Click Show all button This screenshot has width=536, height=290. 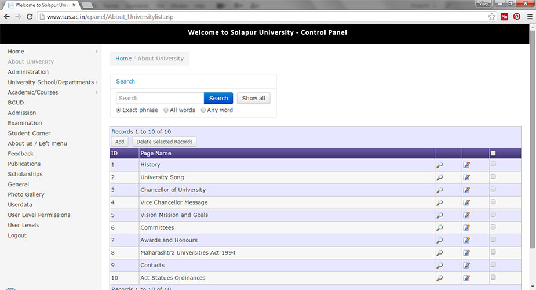(254, 98)
